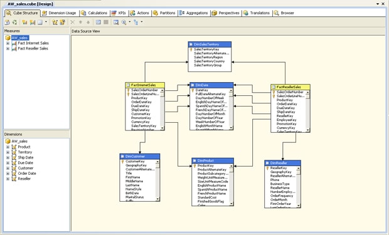The image size is (389, 235).
Task: Open the Translations tab
Action: (x=257, y=13)
